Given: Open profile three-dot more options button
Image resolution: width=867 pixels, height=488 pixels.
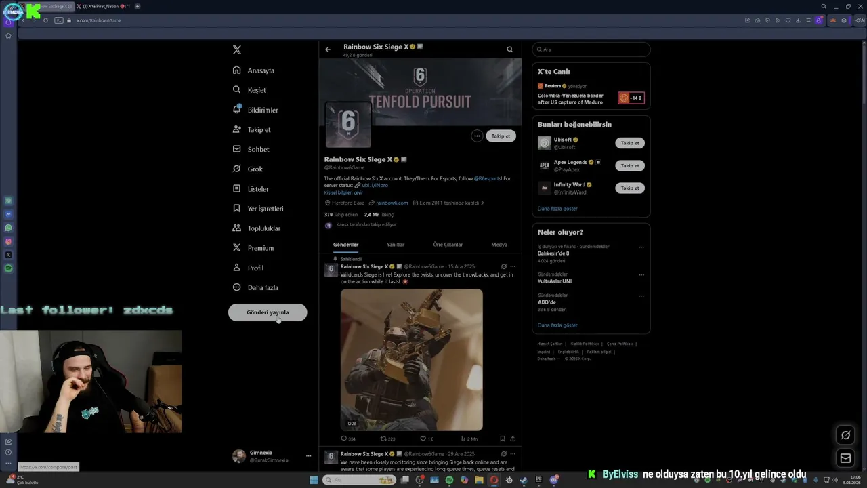Looking at the screenshot, I should click(x=477, y=136).
